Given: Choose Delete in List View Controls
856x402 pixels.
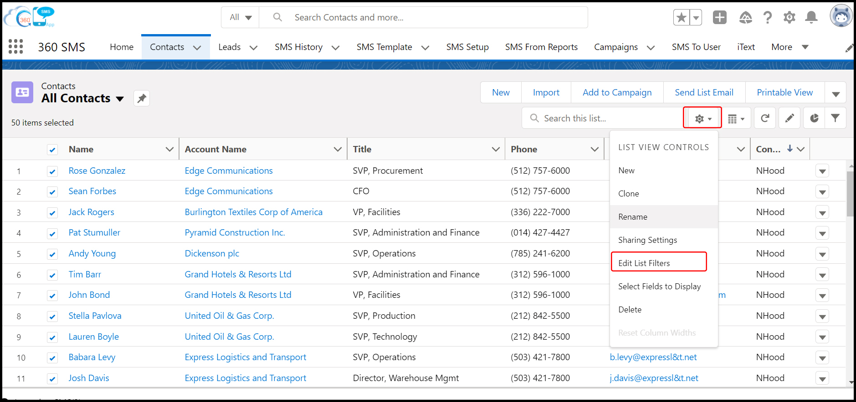Looking at the screenshot, I should 664,310.
